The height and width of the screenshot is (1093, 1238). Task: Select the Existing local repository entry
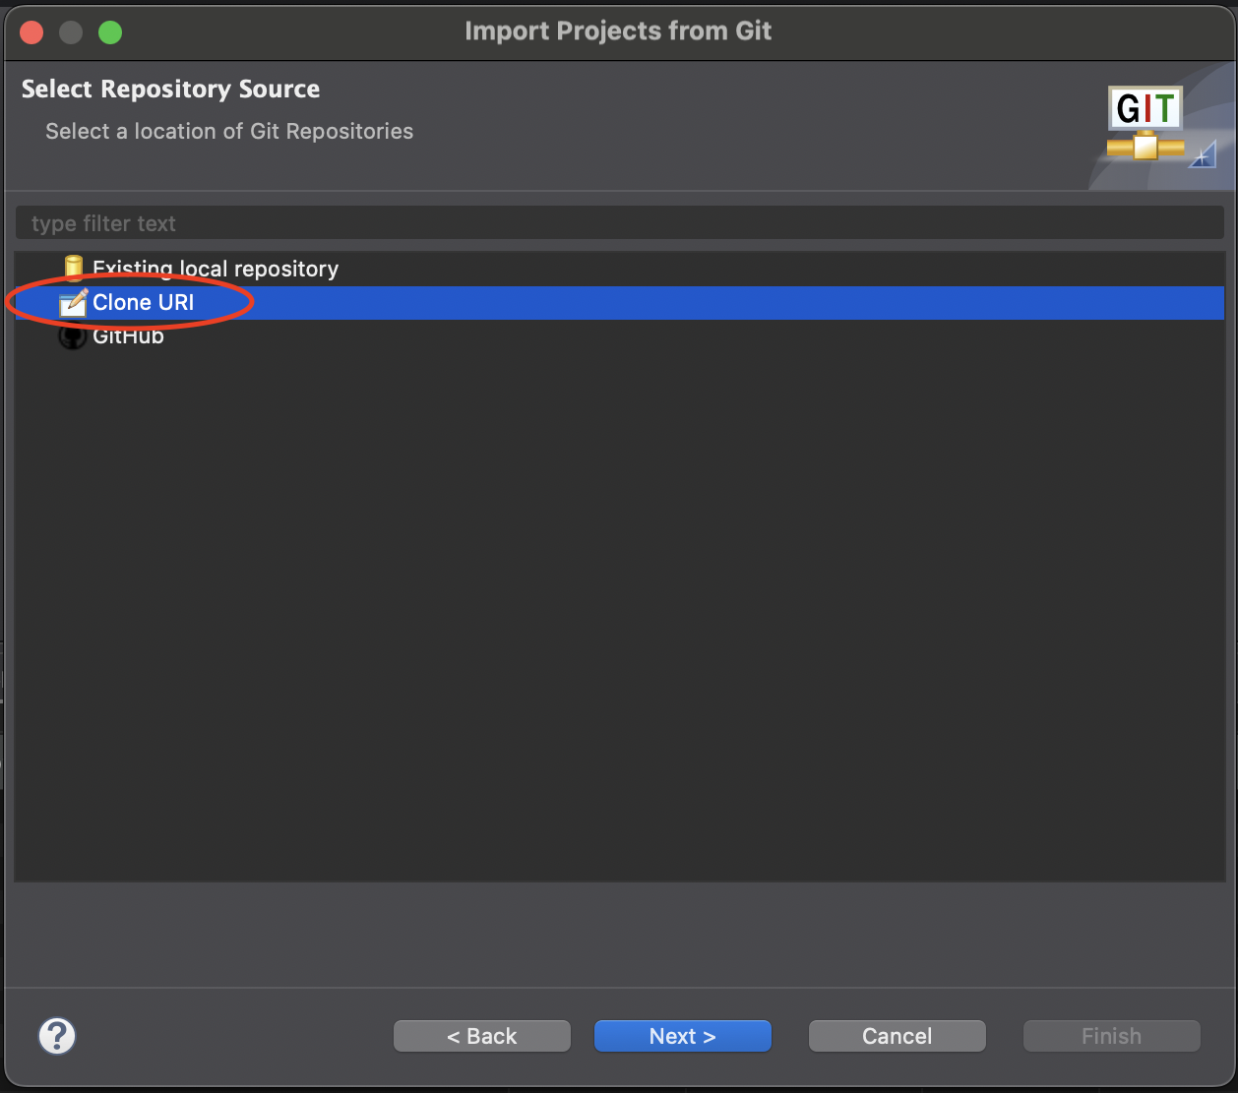[x=215, y=269]
